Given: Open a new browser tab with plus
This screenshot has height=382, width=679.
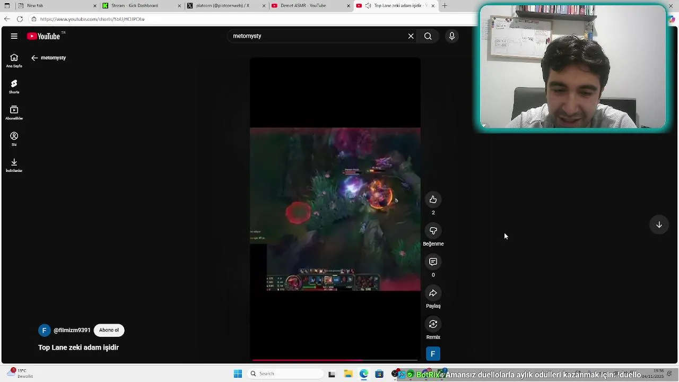Looking at the screenshot, I should [445, 6].
